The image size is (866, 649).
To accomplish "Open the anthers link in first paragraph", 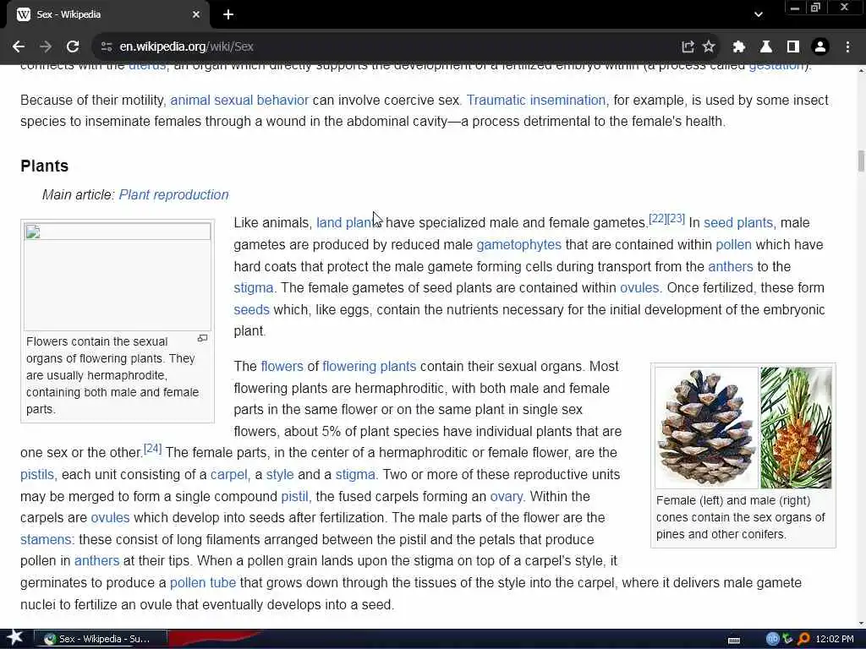I will [x=730, y=266].
